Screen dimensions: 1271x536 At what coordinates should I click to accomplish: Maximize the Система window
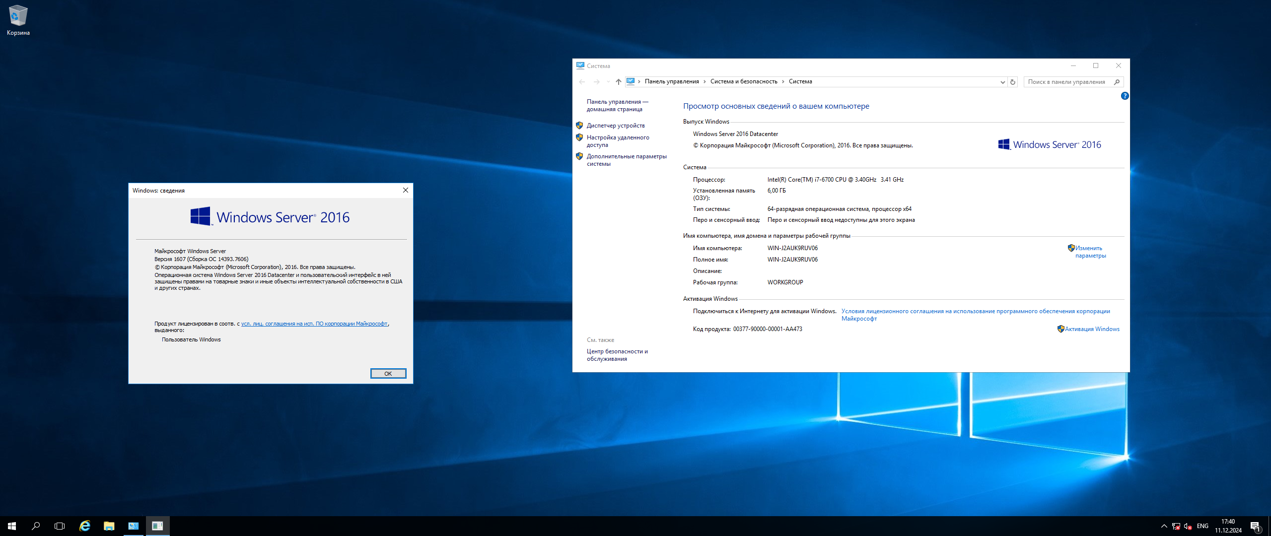click(x=1096, y=66)
